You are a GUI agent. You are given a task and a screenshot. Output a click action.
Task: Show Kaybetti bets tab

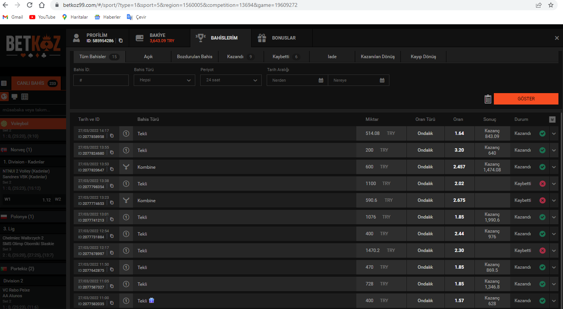286,57
